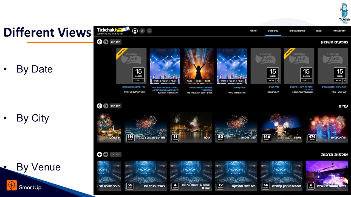
Task: Open the 'אמנים' navigation item
Action: (319, 31)
